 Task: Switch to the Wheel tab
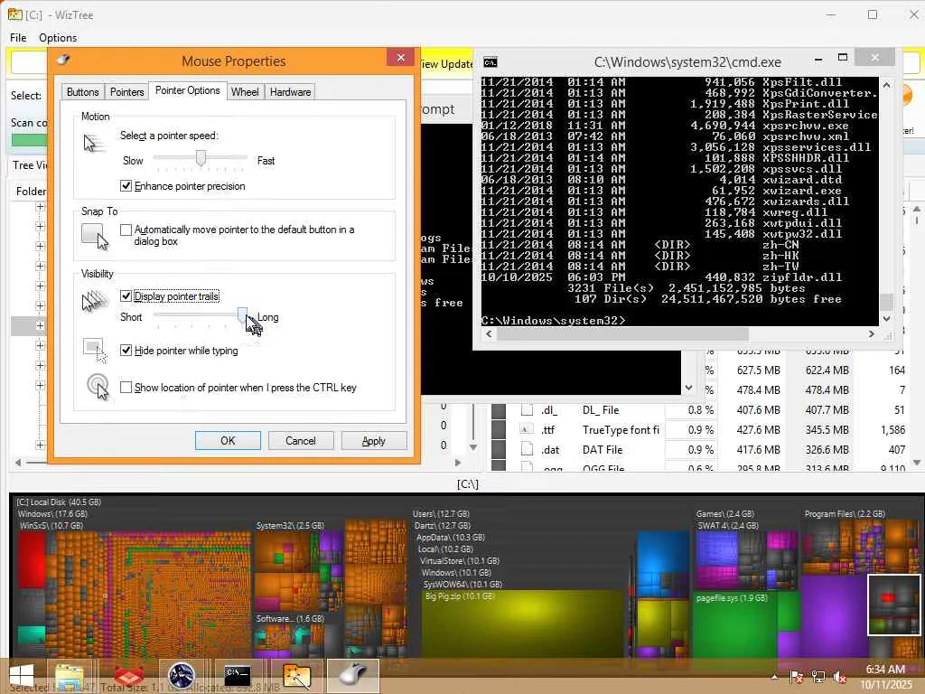coord(245,92)
